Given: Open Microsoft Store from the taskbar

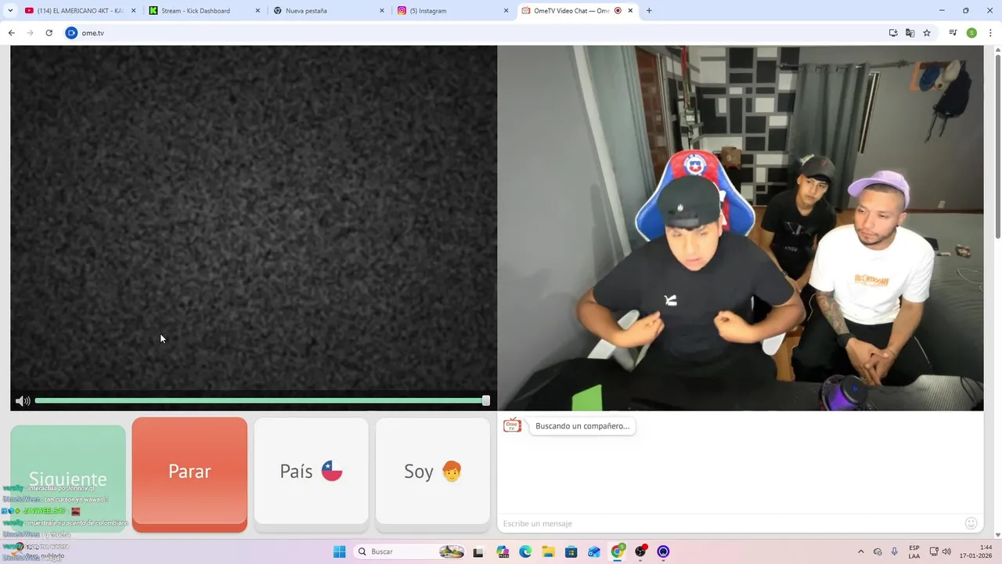Looking at the screenshot, I should point(571,551).
